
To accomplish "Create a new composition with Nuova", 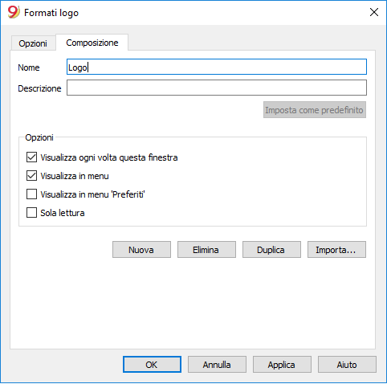I will pyautogui.click(x=141, y=250).
